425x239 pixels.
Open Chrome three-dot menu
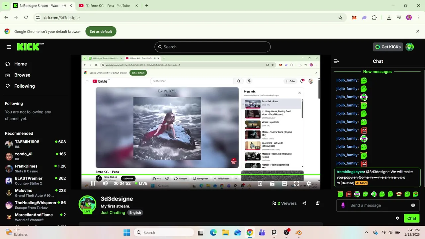(x=418, y=18)
